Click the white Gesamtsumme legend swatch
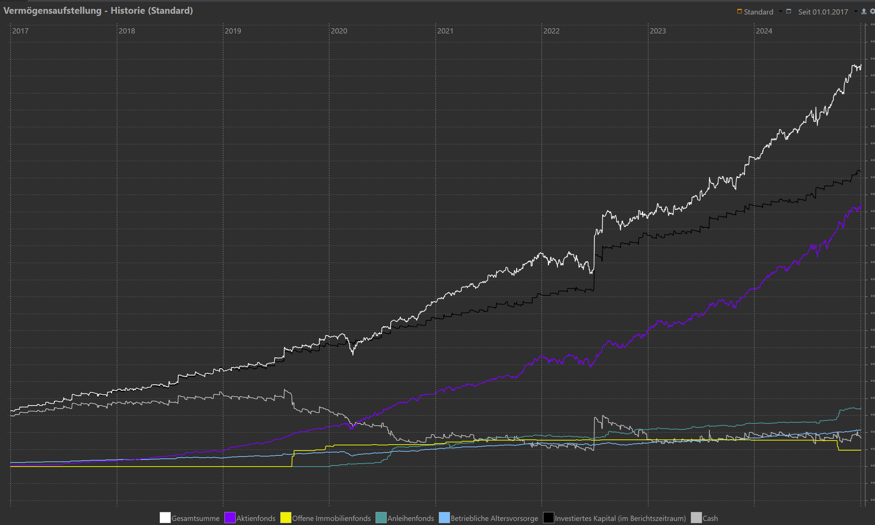Screen dimensions: 875x525 click(165, 518)
